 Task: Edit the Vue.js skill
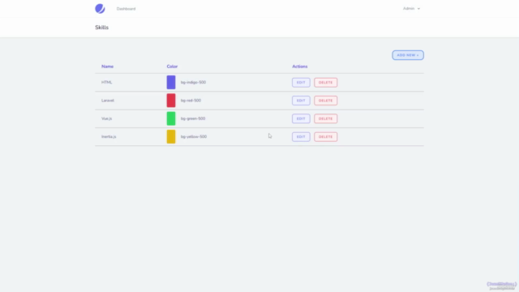[x=301, y=118]
